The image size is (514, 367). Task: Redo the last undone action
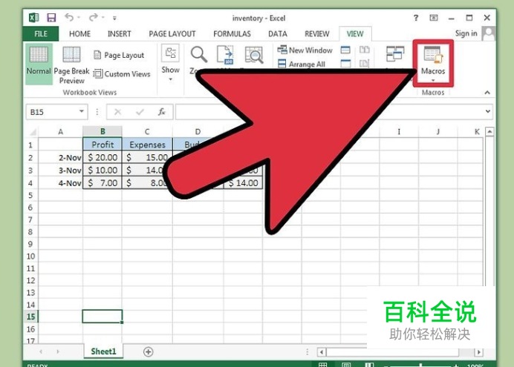pyautogui.click(x=94, y=17)
